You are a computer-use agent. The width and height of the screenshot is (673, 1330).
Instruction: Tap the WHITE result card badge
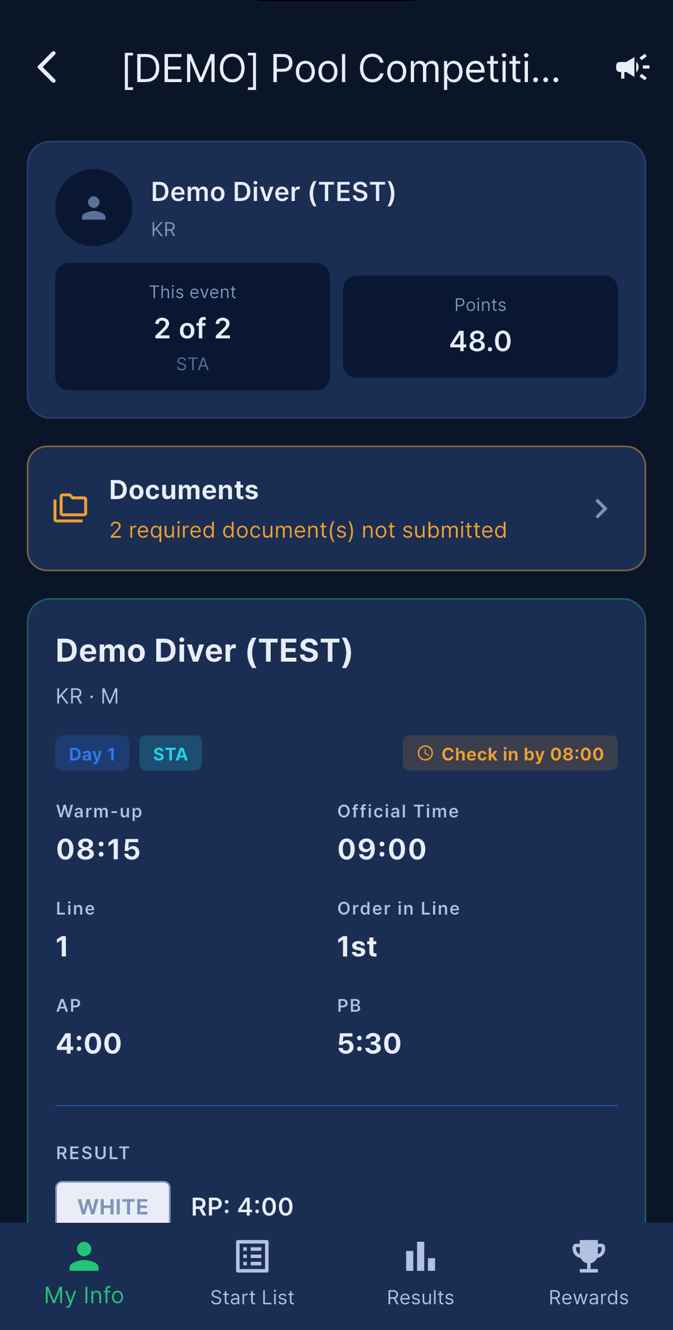coord(113,1203)
